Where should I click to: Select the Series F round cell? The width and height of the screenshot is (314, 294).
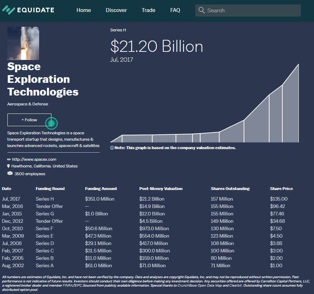[x=44, y=228]
